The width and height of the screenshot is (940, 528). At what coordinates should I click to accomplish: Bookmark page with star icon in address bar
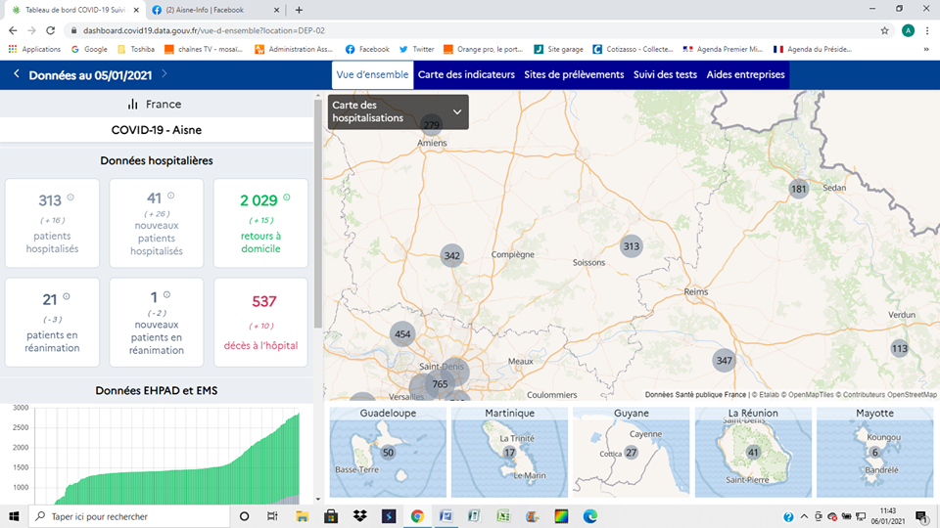[x=884, y=30]
